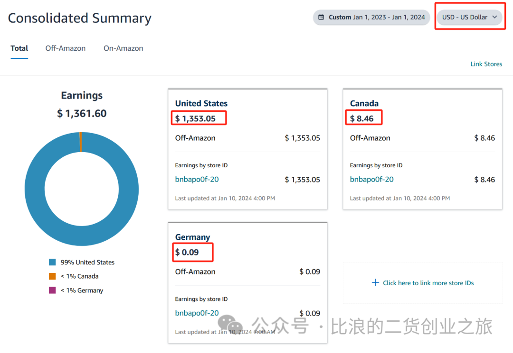Click the < 1% Germany legend label
Screen dimensions: 513x353
(82, 290)
